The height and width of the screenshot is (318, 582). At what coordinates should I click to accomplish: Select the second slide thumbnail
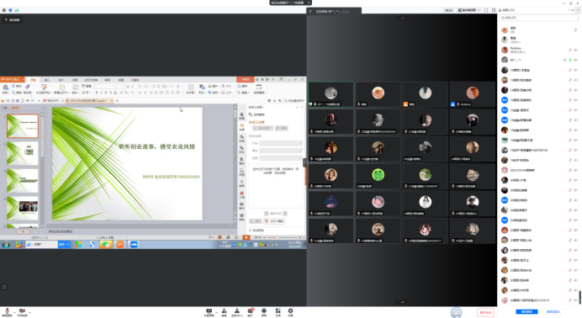[23, 153]
